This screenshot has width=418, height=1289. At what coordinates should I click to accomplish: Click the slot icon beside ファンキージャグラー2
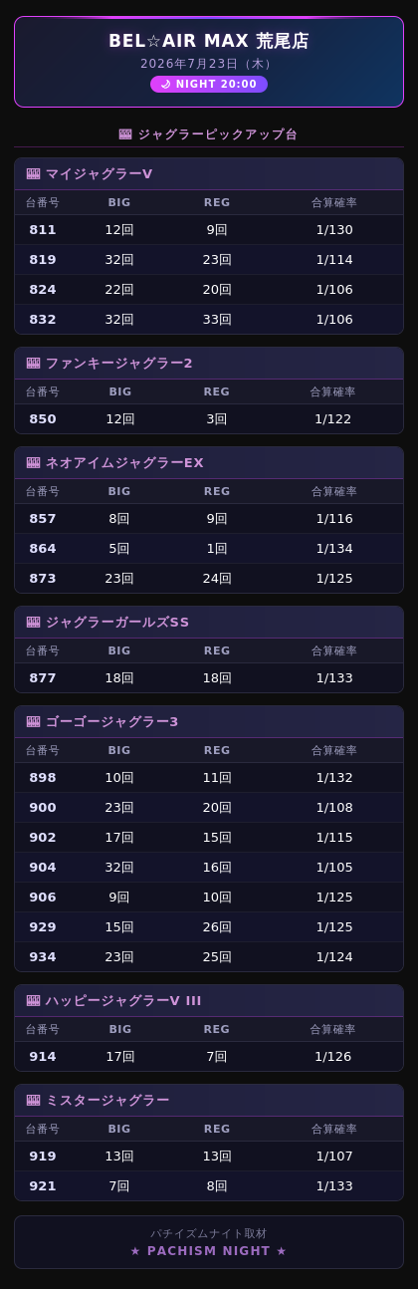click(x=33, y=363)
